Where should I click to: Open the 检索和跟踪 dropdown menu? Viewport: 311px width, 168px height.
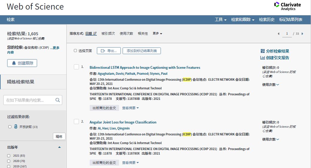click(243, 19)
